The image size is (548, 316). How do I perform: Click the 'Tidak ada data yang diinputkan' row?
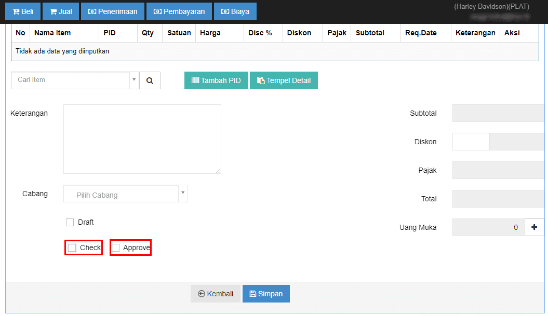pos(275,51)
